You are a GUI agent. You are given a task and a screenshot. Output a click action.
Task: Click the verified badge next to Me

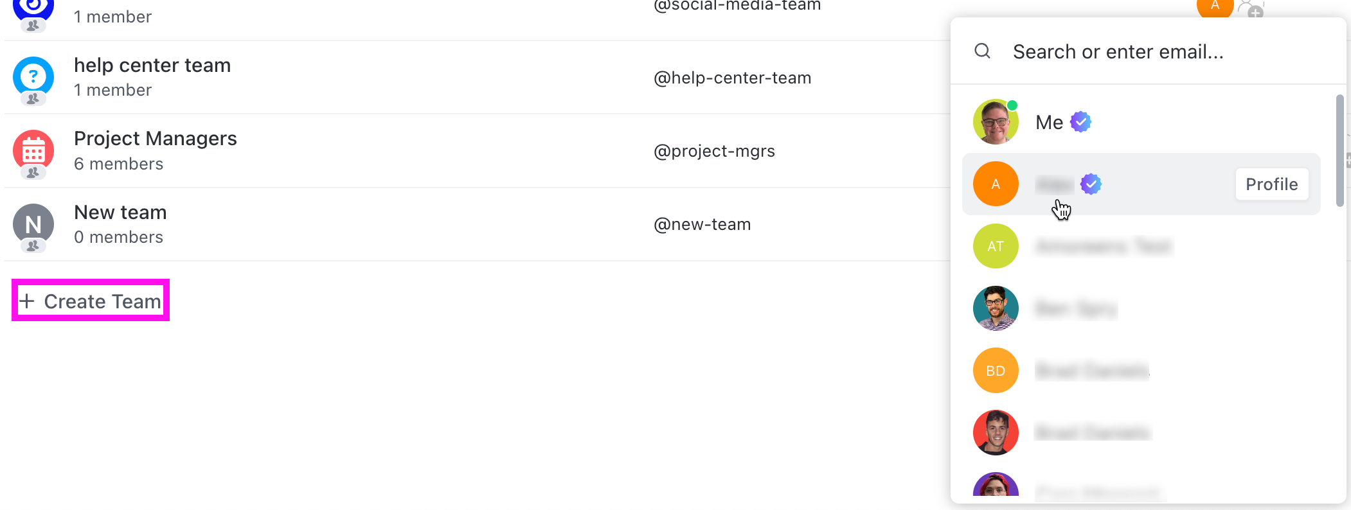pos(1080,122)
